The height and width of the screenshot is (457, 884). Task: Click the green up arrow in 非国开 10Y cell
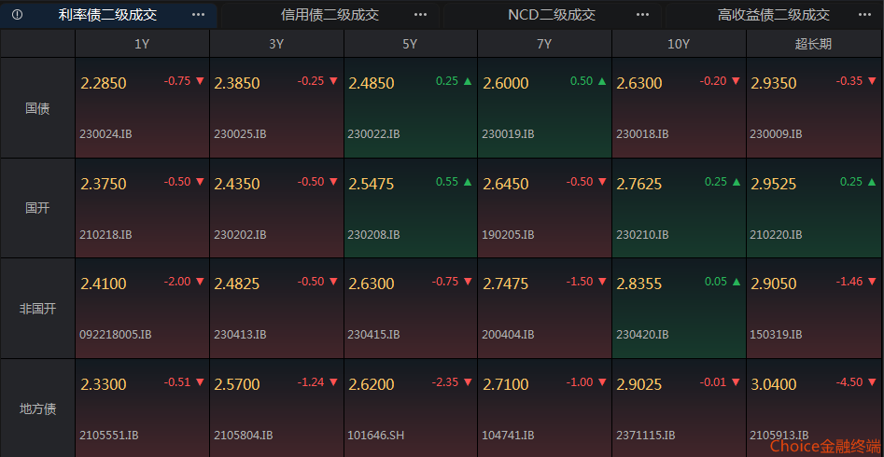(x=736, y=282)
